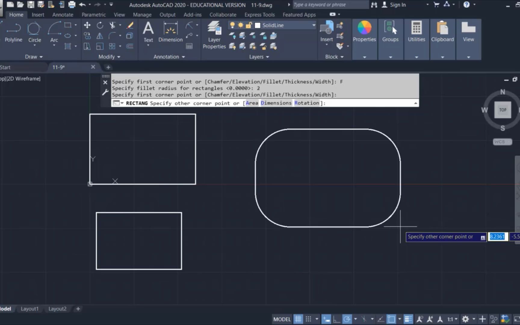Expand the command line history arrow
Image resolution: width=520 pixels, height=325 pixels.
[416, 103]
